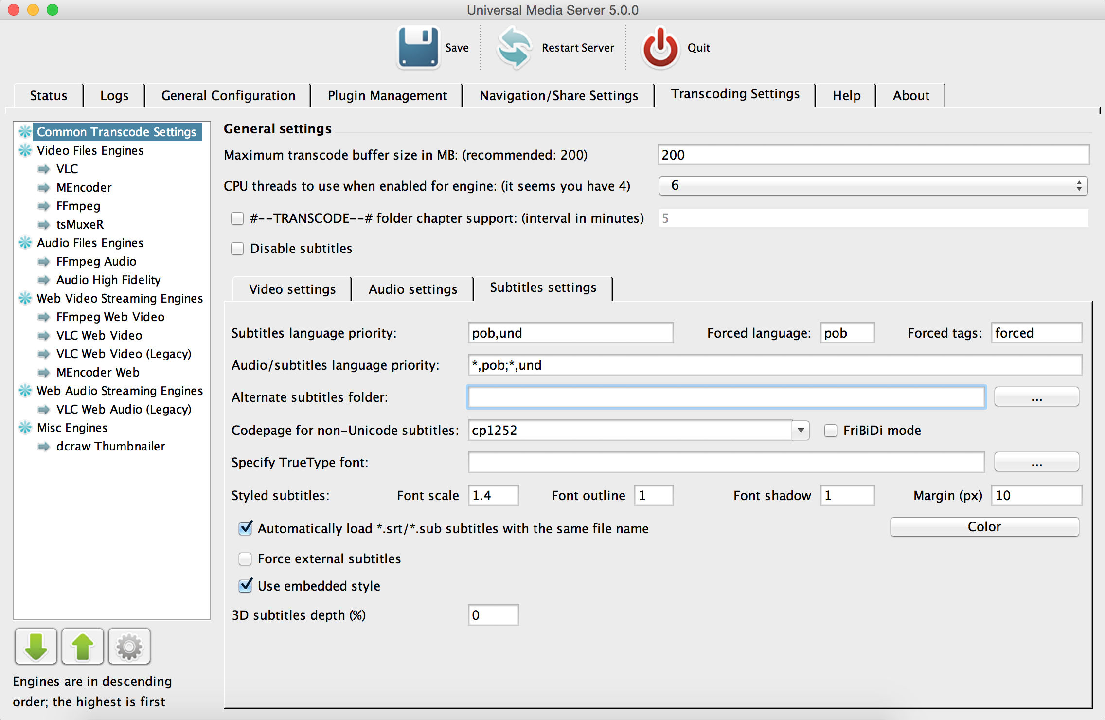Image resolution: width=1105 pixels, height=720 pixels.
Task: Open the CPU threads dropdown
Action: [x=873, y=186]
